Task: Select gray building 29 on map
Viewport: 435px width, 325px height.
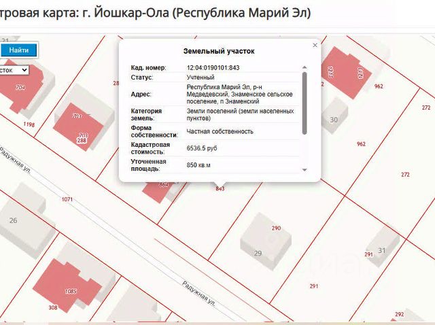Action: tap(266, 241)
